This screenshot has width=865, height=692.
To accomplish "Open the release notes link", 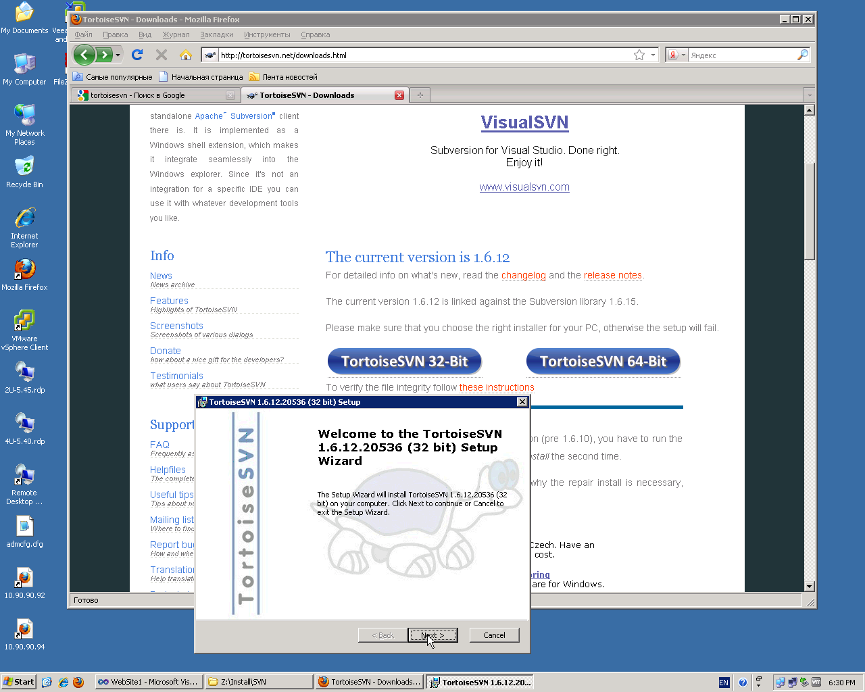I will tap(613, 275).
